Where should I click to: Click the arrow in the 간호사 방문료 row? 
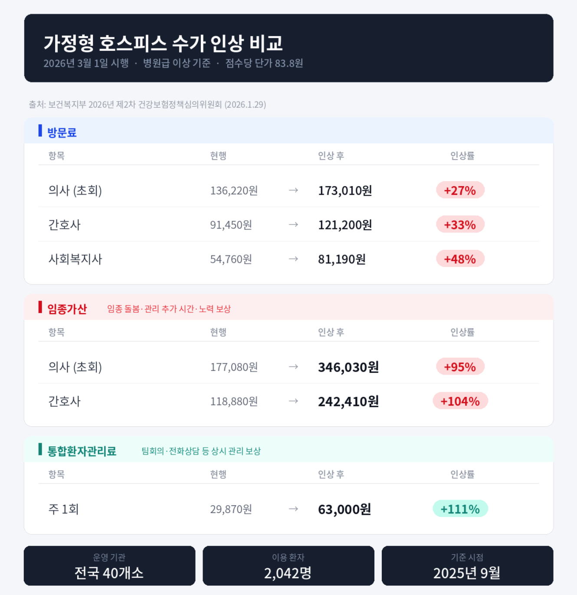(x=293, y=225)
